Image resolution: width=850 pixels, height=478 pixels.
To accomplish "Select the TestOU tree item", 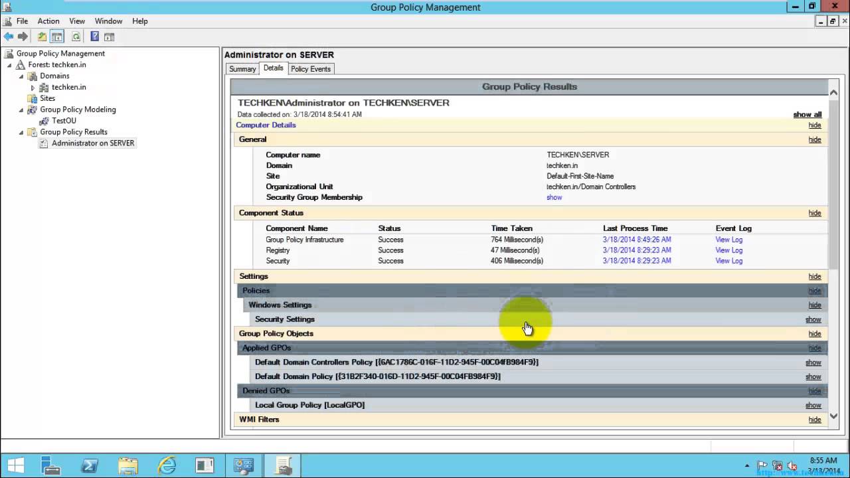I will 64,121.
